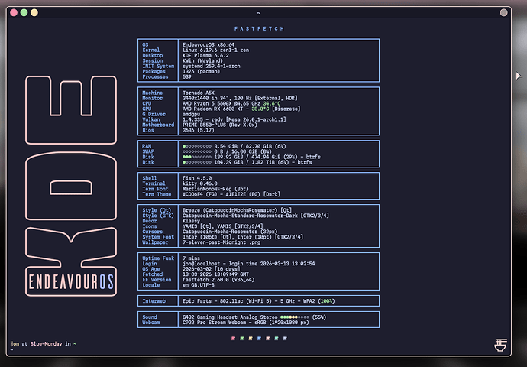Screen dimensions: 527x367
Task: Click the ramen bowl icon in the terminal corner
Action: click(500, 345)
